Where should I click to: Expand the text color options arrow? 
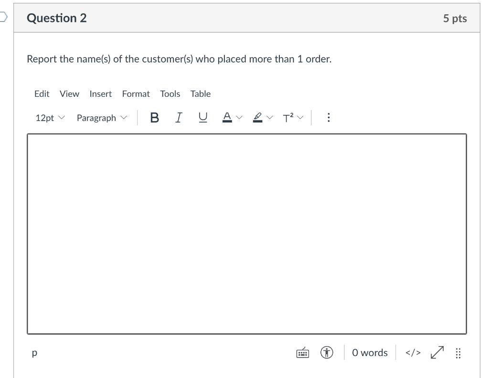tap(239, 117)
